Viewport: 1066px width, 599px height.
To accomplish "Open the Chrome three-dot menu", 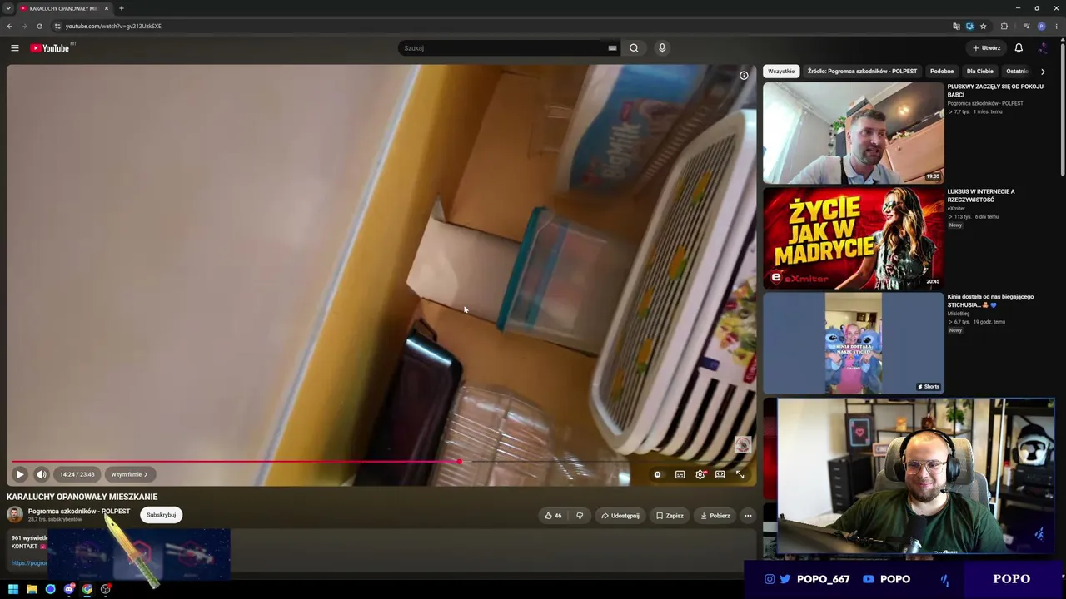I will 1057,26.
